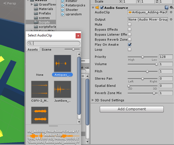Click scroll up arrow in Select AudioClip list
Screen dimensions: 174x145
tap(79, 54)
